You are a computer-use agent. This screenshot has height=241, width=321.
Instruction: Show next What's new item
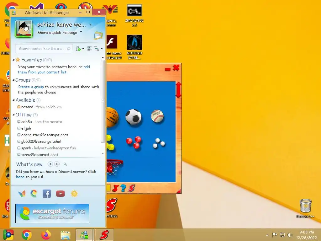[57, 164]
